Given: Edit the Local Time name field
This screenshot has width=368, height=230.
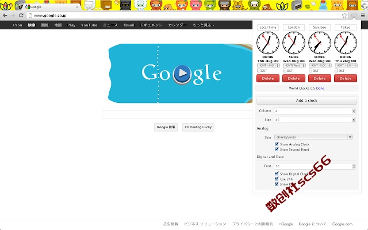Looking at the screenshot, I should tap(268, 28).
